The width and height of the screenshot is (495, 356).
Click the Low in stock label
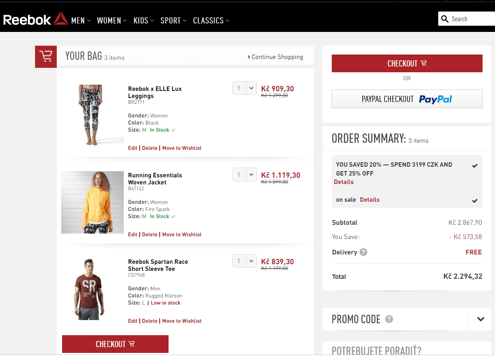pos(165,303)
